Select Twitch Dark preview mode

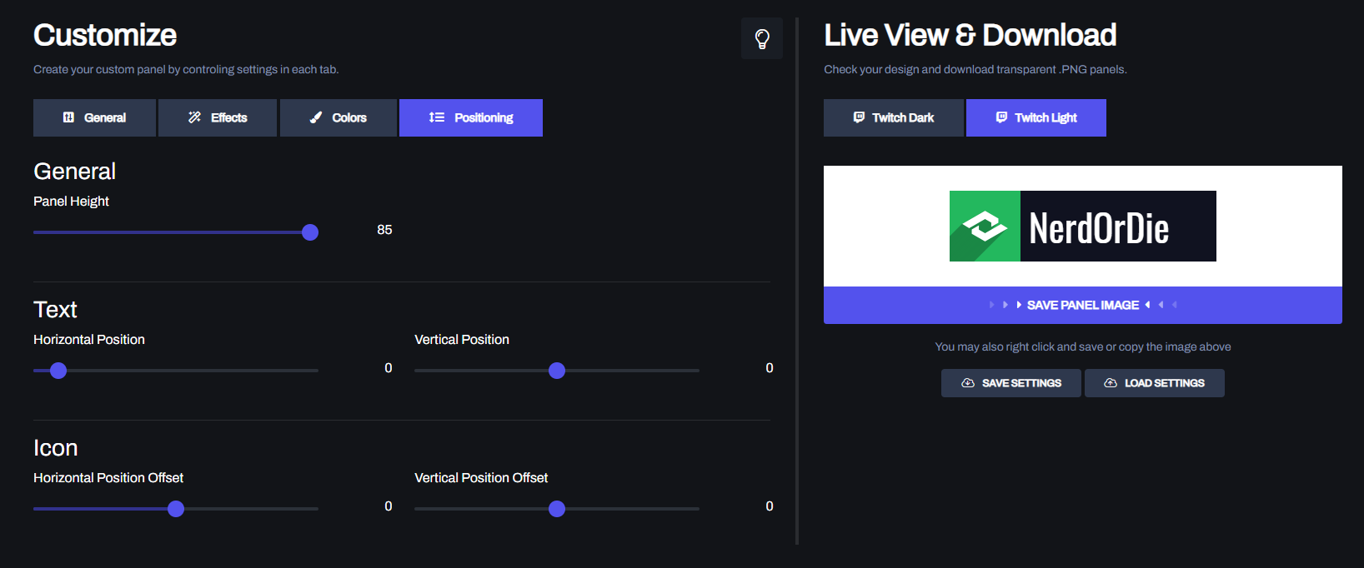[894, 117]
